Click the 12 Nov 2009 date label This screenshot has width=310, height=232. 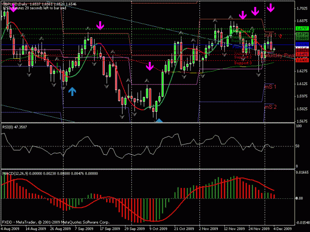(234, 229)
